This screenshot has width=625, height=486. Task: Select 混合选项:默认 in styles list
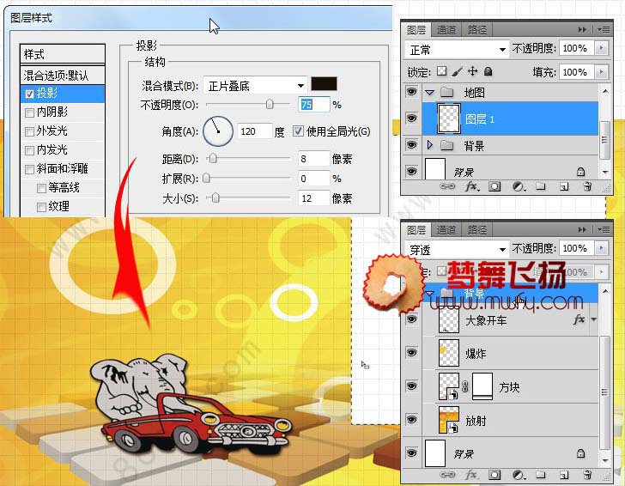63,75
